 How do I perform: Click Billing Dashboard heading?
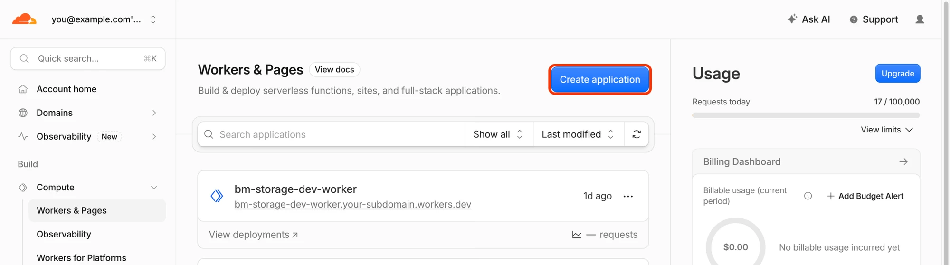pos(741,161)
